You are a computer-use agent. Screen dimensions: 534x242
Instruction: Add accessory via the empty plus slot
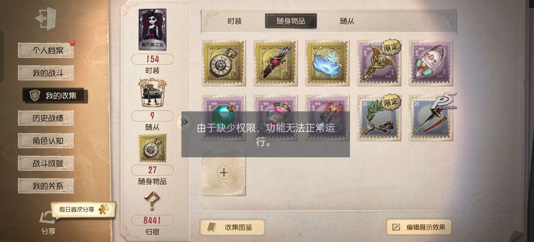[x=223, y=173]
